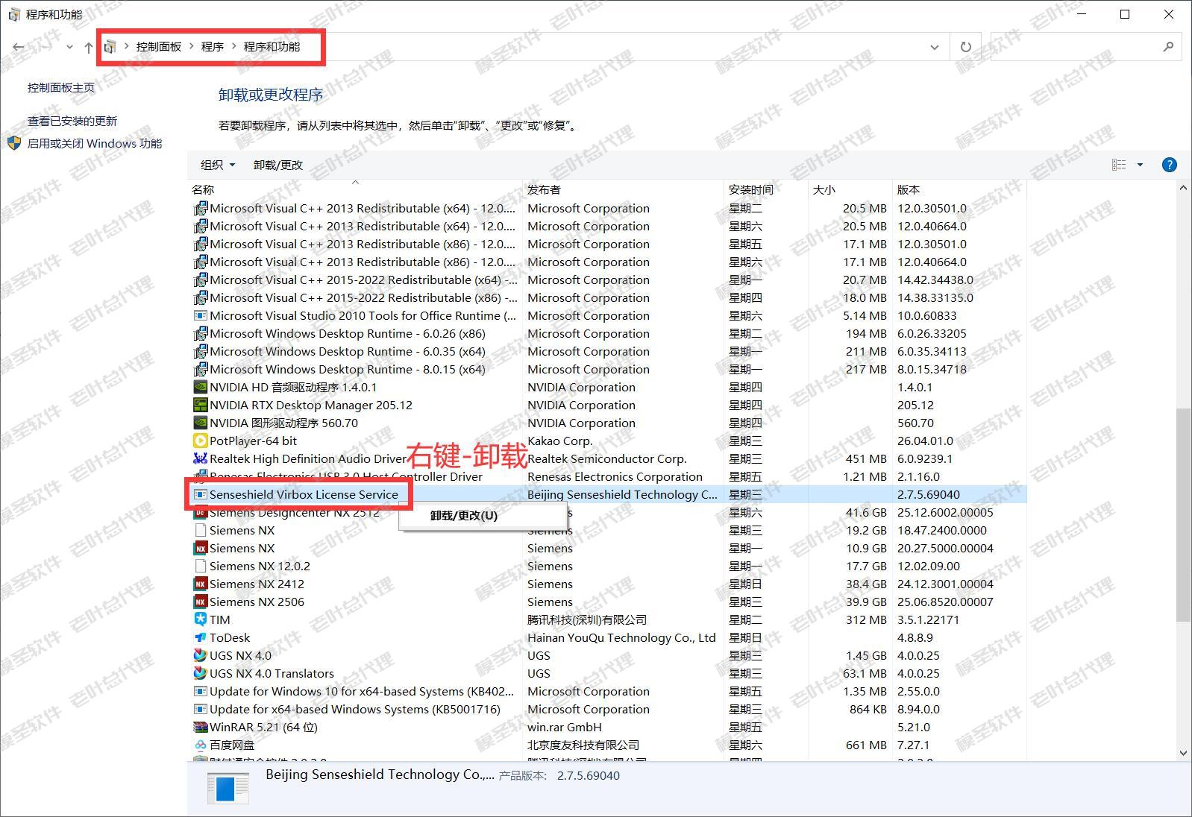The width and height of the screenshot is (1192, 817).
Task: Open the view options dropdown arrow
Action: click(1140, 165)
